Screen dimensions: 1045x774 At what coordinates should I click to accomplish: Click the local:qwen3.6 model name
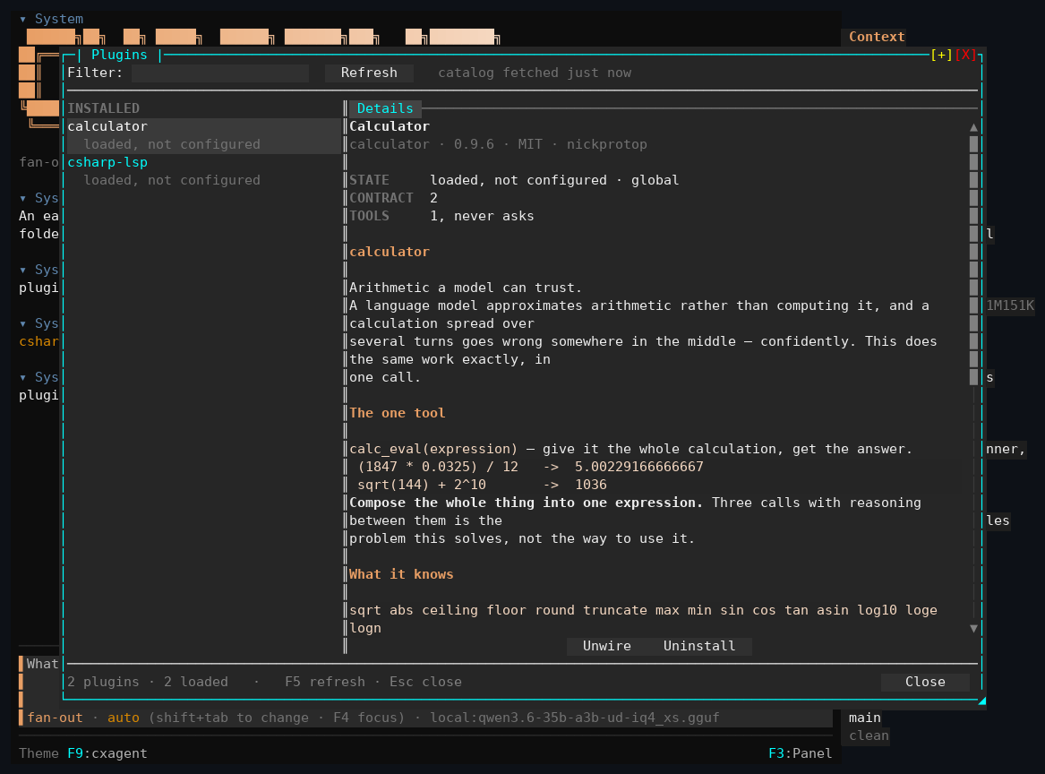pyautogui.click(x=575, y=718)
